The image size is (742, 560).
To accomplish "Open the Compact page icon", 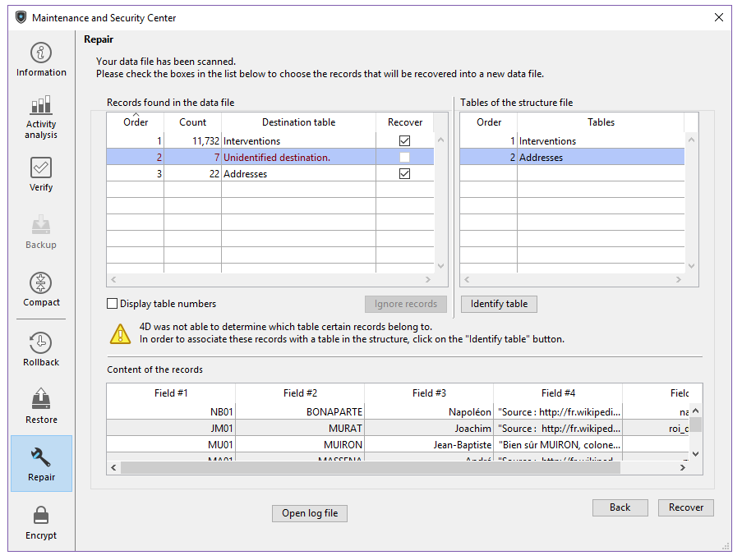I will click(41, 283).
